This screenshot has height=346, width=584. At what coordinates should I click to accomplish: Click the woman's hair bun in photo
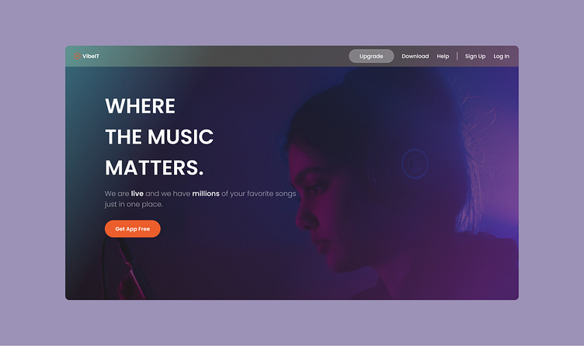pyautogui.click(x=376, y=84)
